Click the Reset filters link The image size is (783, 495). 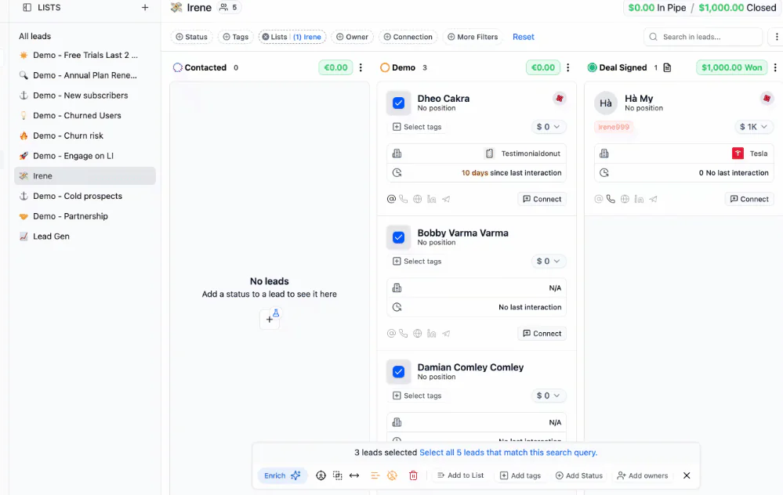(524, 37)
